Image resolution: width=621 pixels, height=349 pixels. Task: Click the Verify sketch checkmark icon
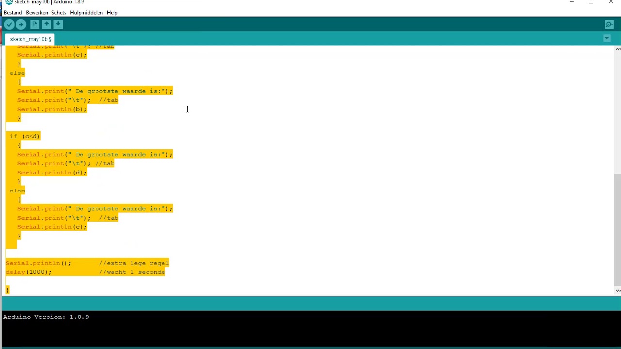coord(9,24)
